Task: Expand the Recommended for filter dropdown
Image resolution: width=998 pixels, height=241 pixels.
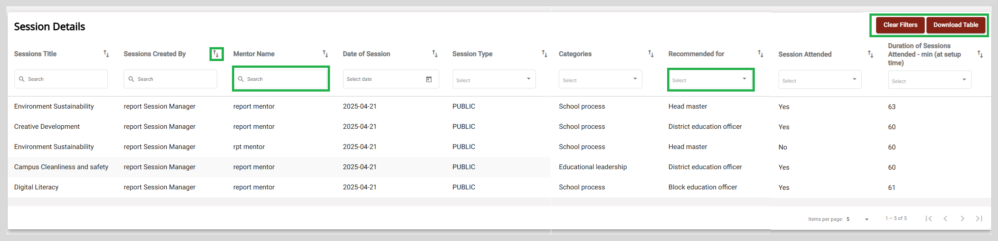Action: [710, 79]
